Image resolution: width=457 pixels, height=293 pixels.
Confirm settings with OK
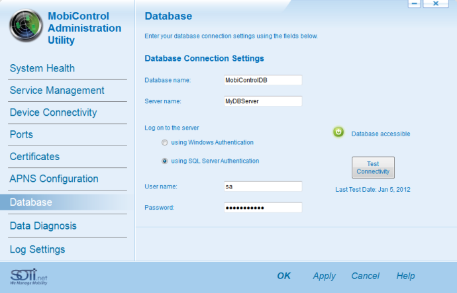284,276
